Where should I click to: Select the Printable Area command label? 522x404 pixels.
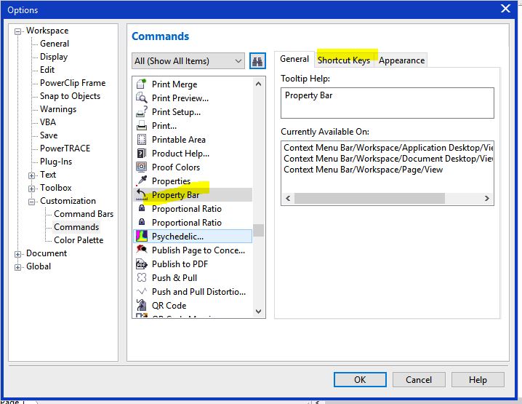pos(178,139)
